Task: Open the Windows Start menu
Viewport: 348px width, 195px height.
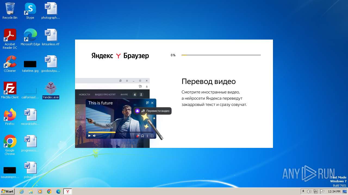Action: click(x=7, y=191)
